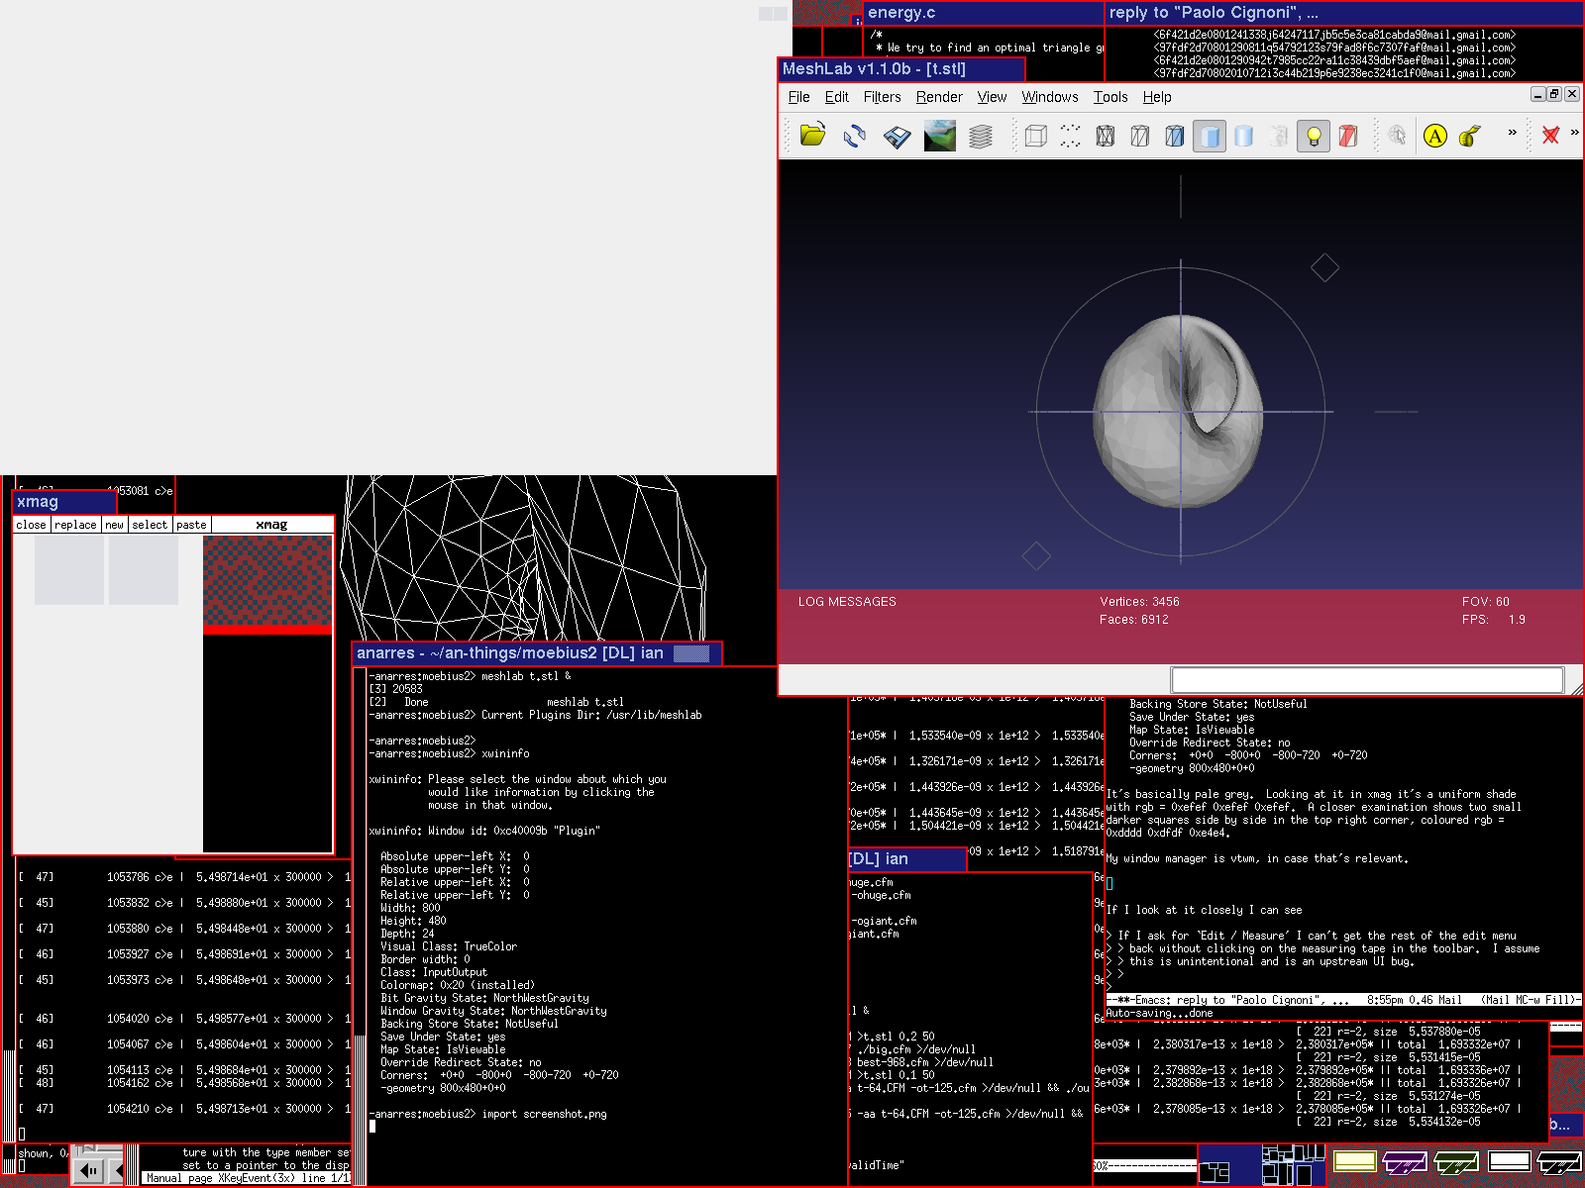Click the Vertices: 3456 readout
Image resolution: width=1585 pixels, height=1188 pixels.
pyautogui.click(x=1139, y=602)
